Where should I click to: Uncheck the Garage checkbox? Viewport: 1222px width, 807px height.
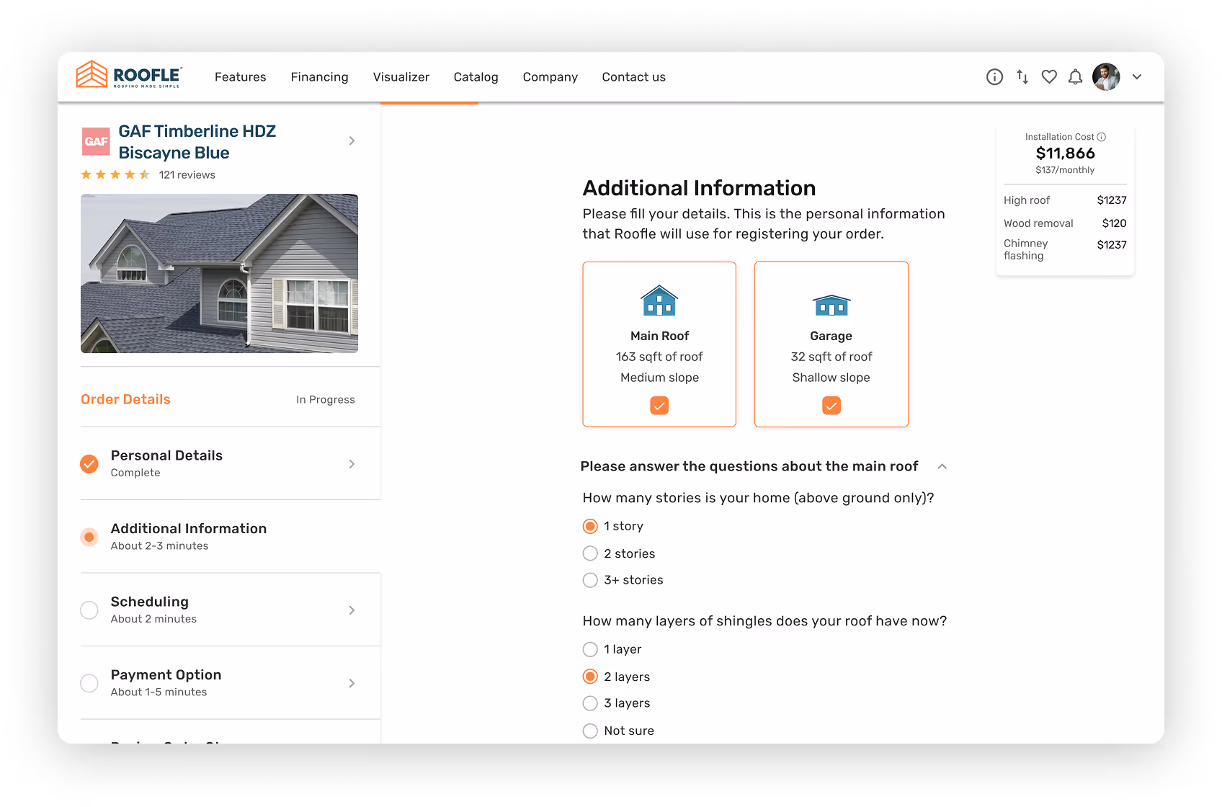pos(831,406)
